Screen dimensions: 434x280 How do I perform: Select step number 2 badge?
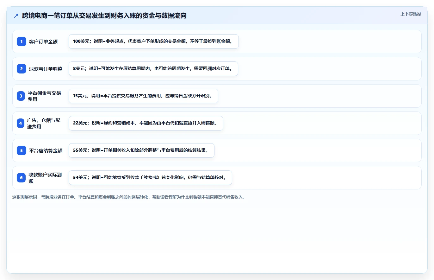pyautogui.click(x=22, y=68)
